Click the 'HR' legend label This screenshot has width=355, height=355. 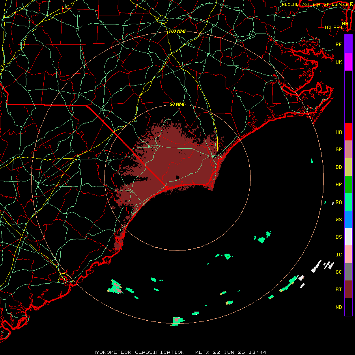(339, 185)
